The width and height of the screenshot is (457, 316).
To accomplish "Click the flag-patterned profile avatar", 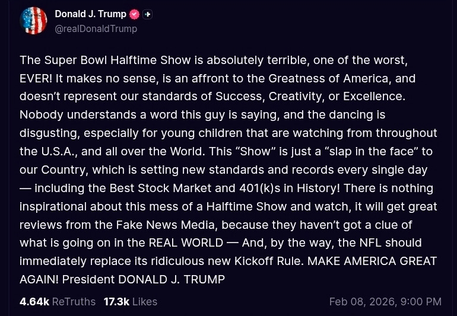I will (x=33, y=21).
